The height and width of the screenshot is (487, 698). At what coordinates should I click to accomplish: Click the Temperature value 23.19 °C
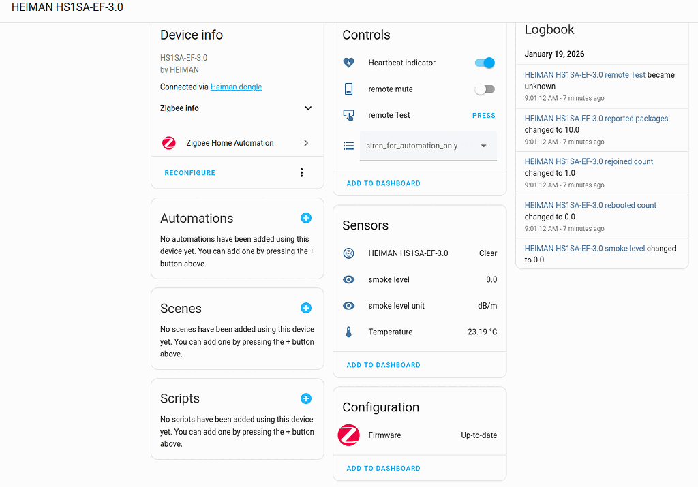pyautogui.click(x=482, y=332)
